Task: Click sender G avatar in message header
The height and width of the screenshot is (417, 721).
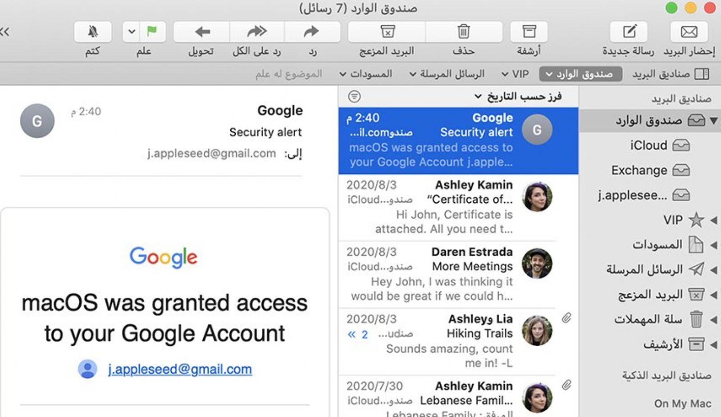Action: (x=37, y=121)
